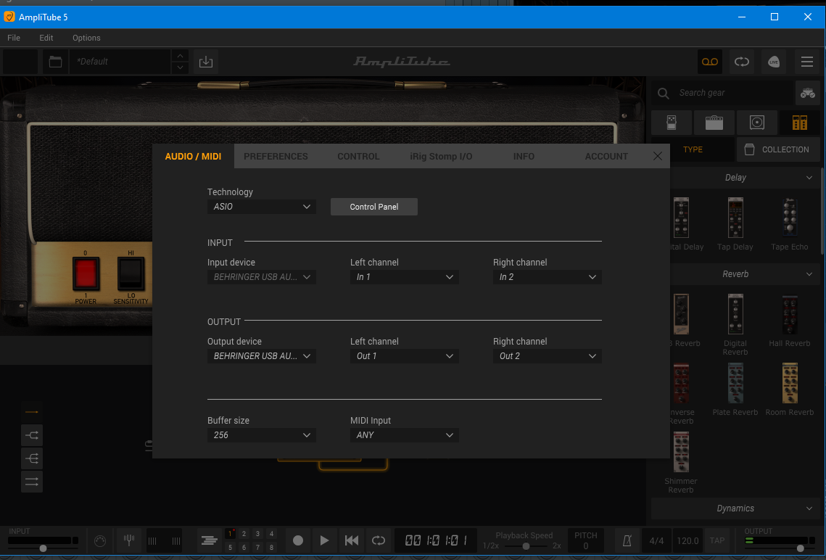
Task: Open the Input device dropdown
Action: 262,277
